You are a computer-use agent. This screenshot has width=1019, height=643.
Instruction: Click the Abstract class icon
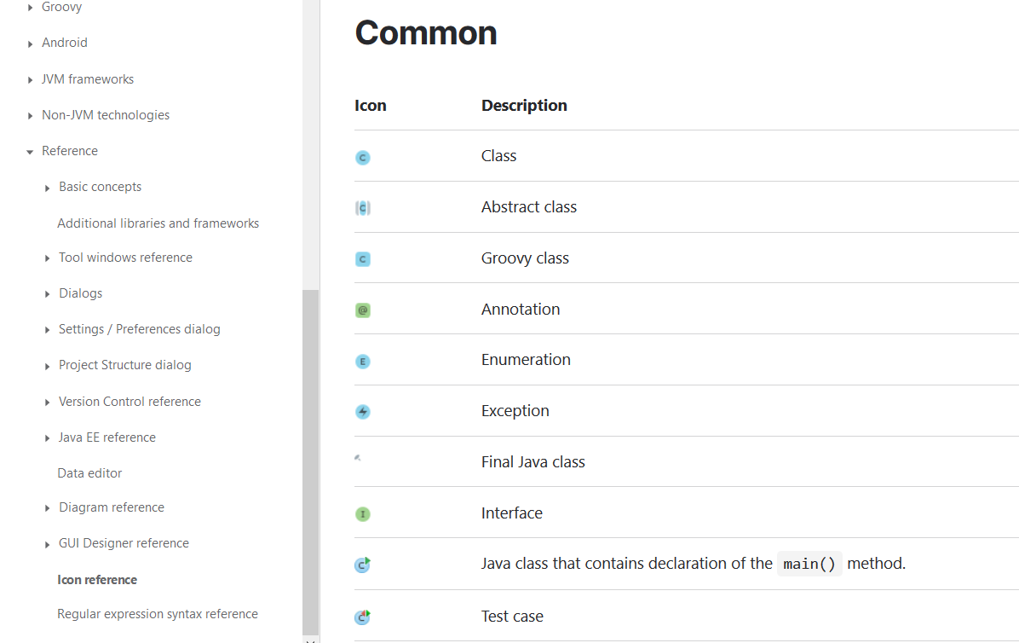pos(363,208)
